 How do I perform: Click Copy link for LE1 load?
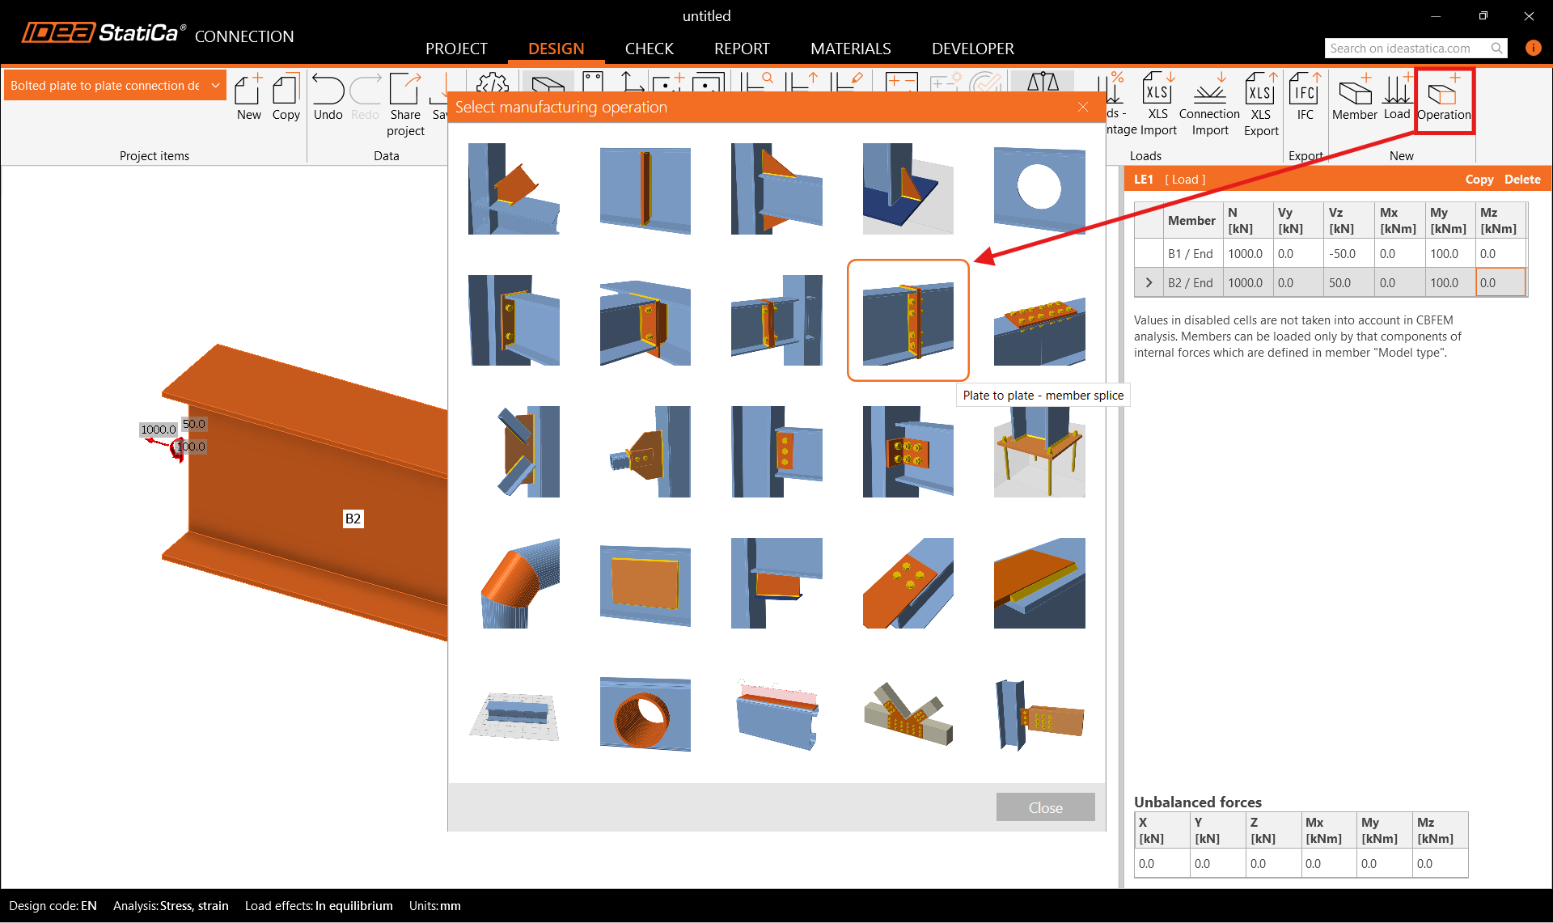point(1479,180)
